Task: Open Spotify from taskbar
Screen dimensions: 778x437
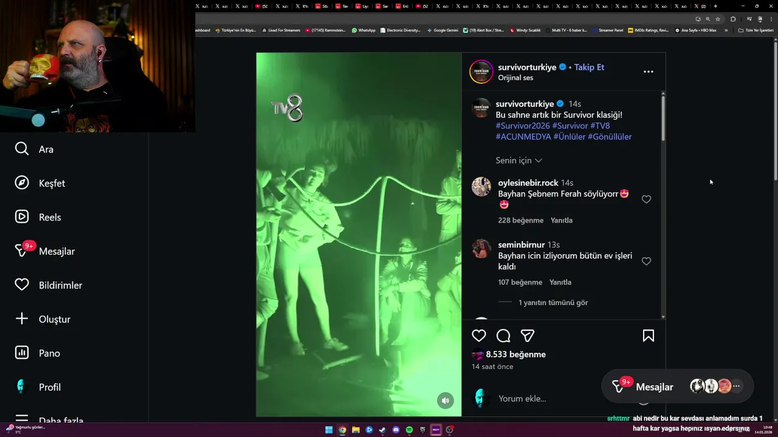Action: tap(409, 430)
